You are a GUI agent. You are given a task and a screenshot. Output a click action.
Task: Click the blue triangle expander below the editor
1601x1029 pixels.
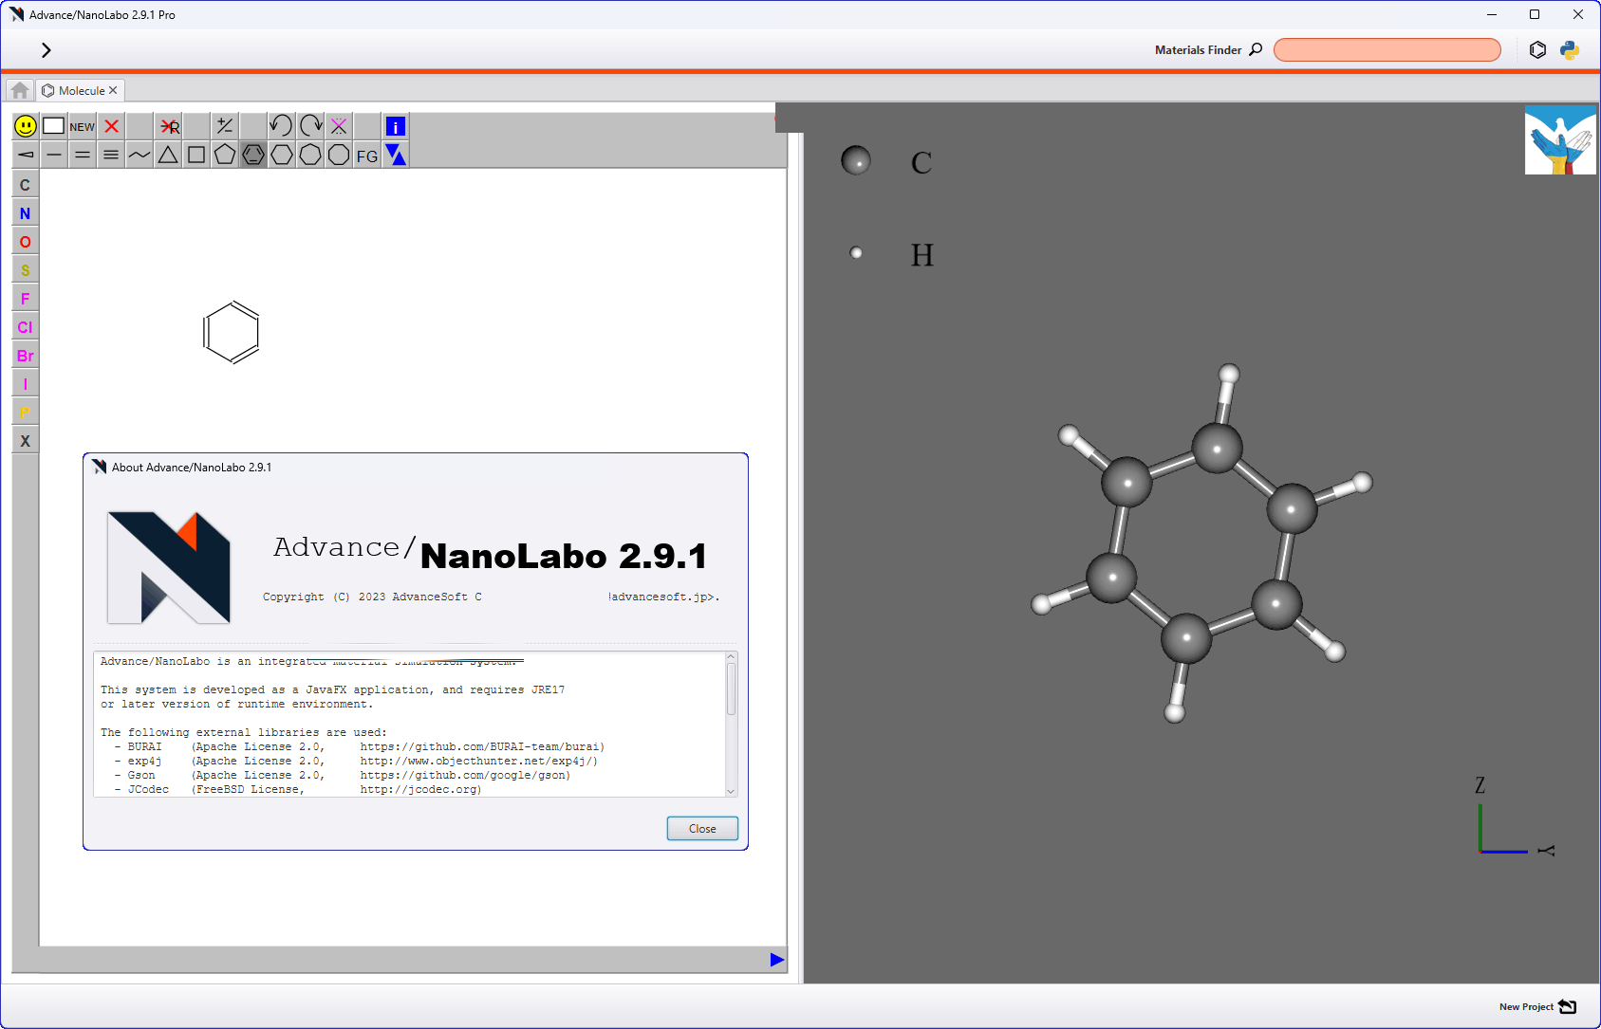point(776,960)
